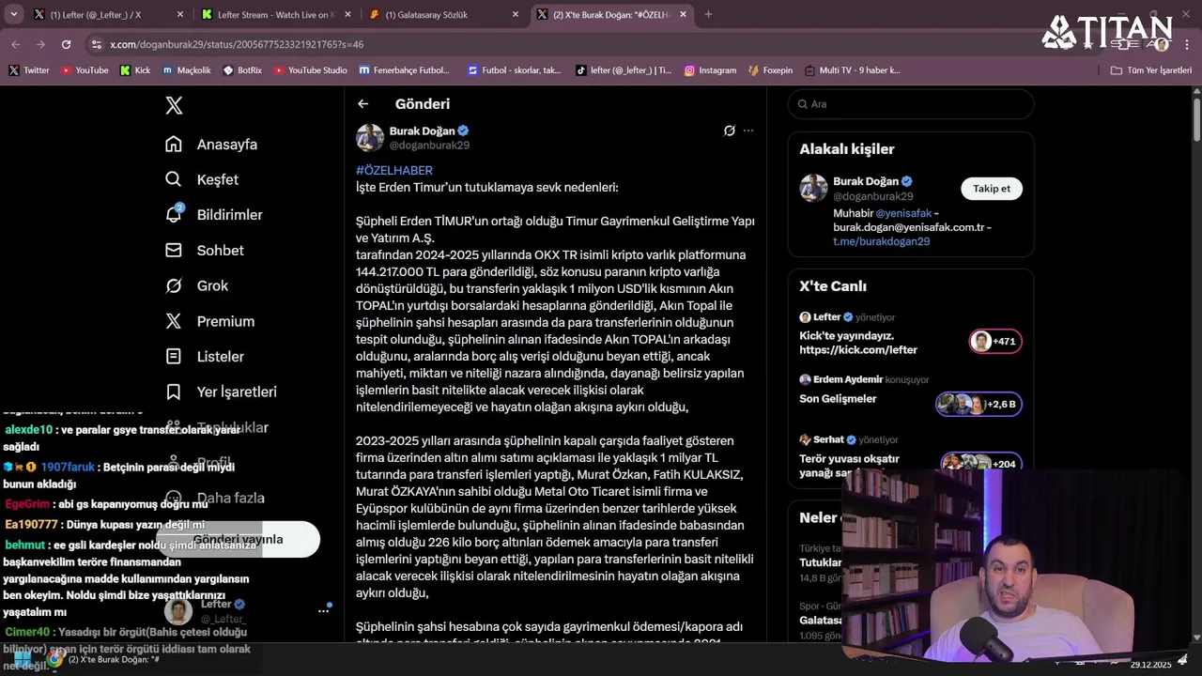Click the taskbar Chrome X'te Burak Doğan item

(103, 659)
